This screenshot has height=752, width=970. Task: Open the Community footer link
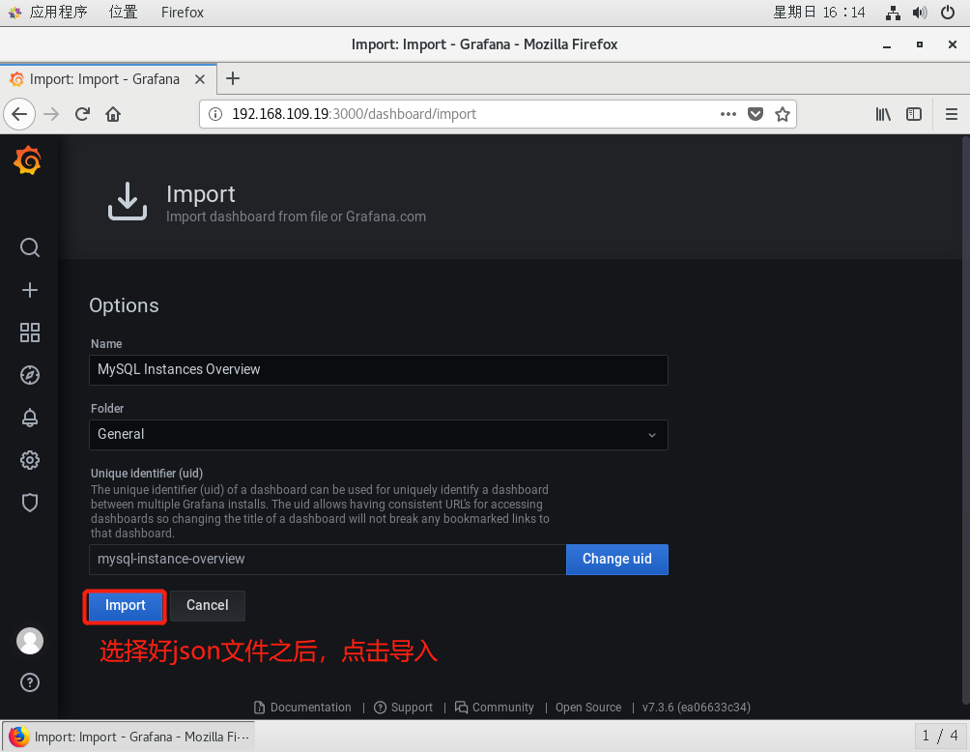[x=495, y=707]
